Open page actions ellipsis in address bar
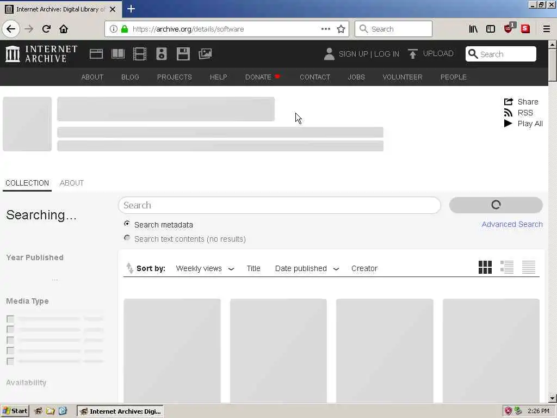 326,29
